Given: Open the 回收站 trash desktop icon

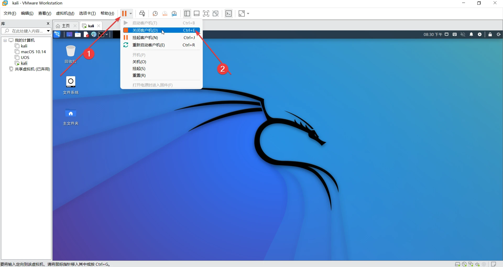Looking at the screenshot, I should point(70,54).
